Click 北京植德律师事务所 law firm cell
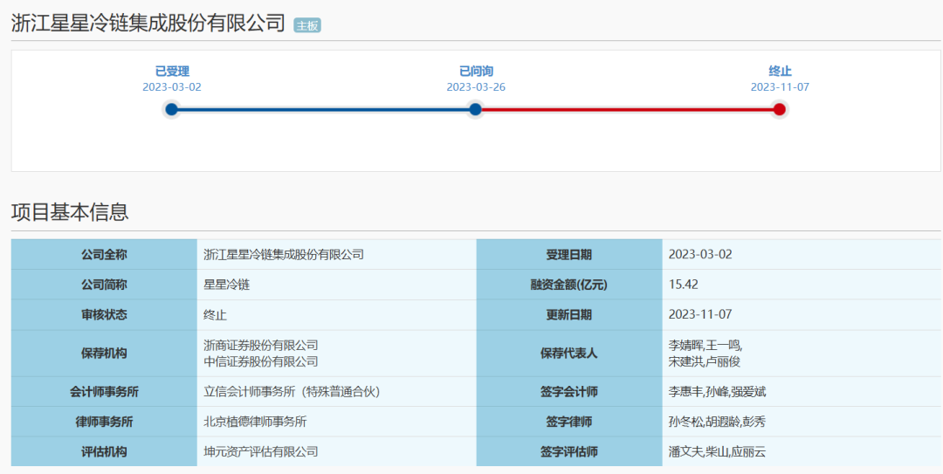This screenshot has height=474, width=943. click(x=255, y=422)
